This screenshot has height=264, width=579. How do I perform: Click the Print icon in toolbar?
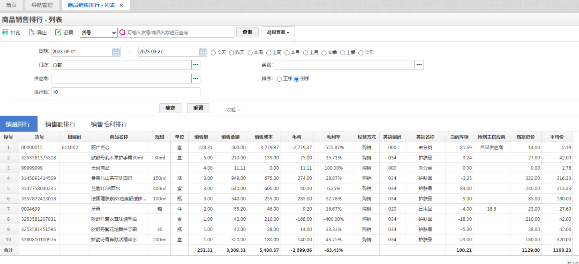coord(5,33)
